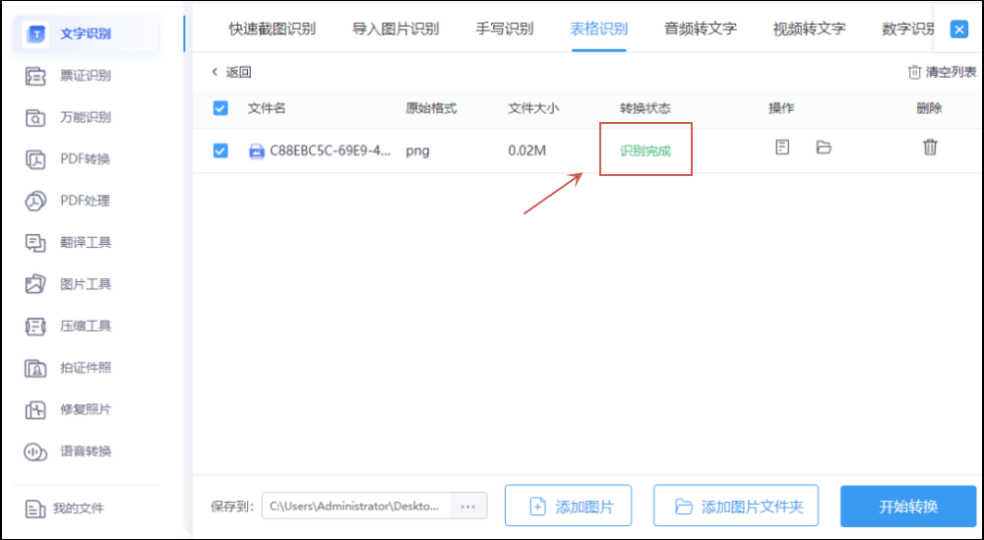This screenshot has width=984, height=540.
Task: Open the PDF转换 tool
Action: [x=68, y=159]
